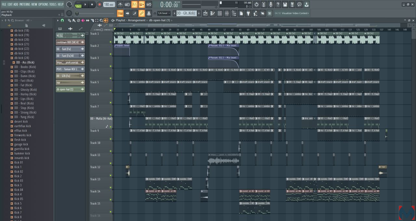Click the tempo field showing 180.000

click(109, 5)
